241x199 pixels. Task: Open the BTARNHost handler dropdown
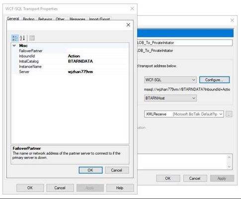(170, 98)
